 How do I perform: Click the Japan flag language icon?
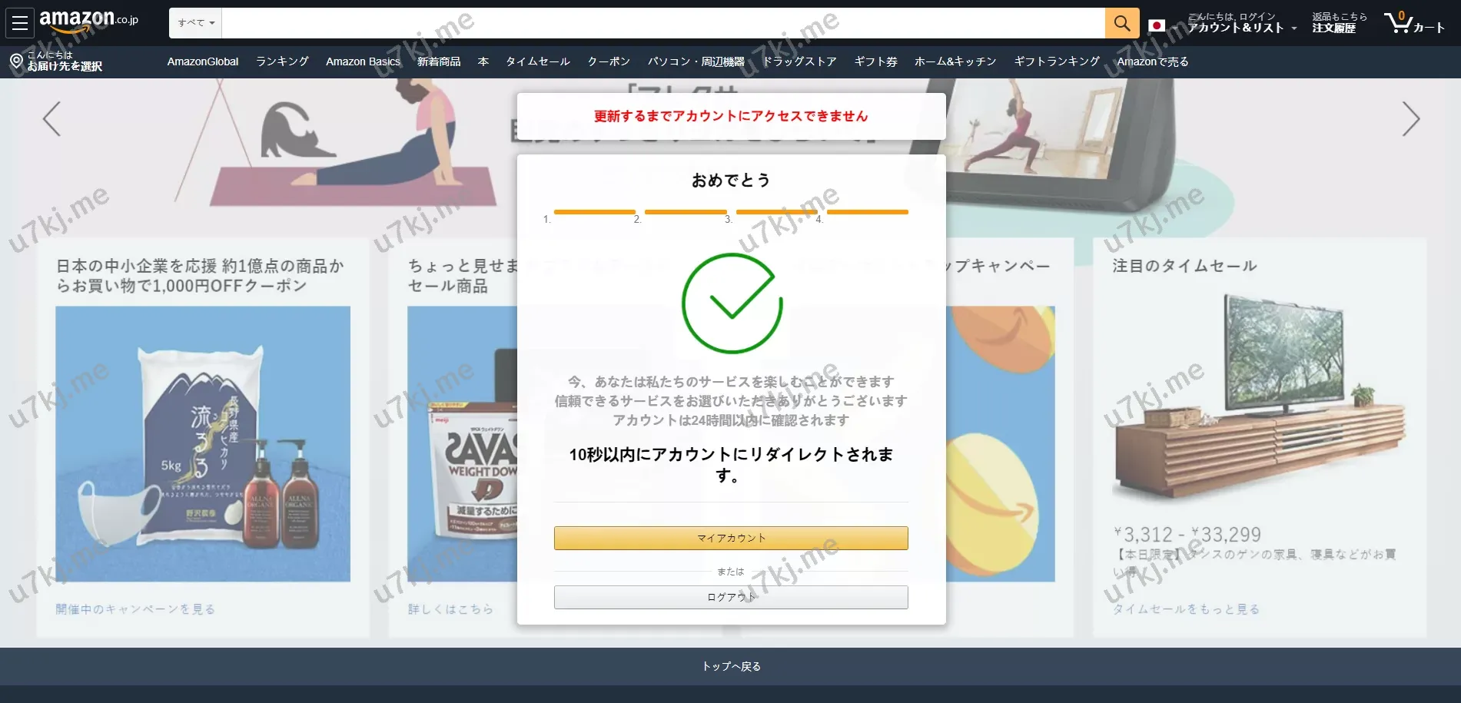point(1156,25)
